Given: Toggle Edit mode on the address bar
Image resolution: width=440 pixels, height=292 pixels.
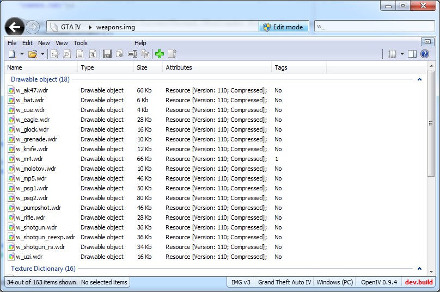Looking at the screenshot, I should (x=283, y=27).
